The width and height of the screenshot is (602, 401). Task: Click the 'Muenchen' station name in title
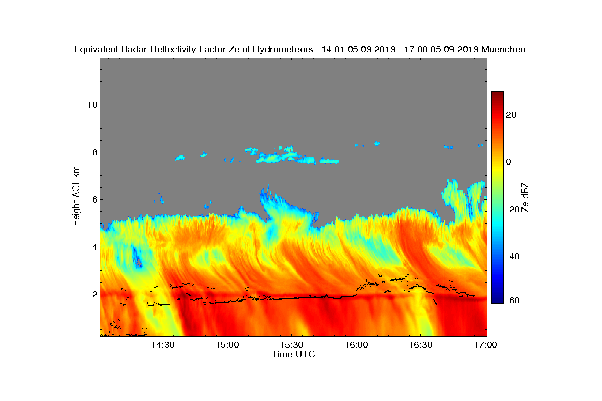tap(503, 49)
